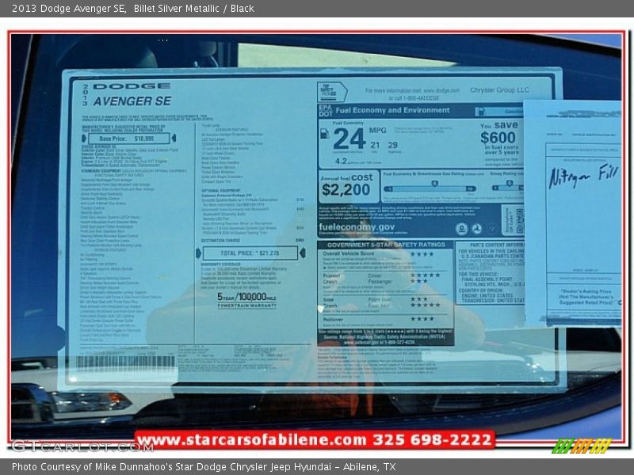Click the 'Fuel Economy and Environment' heading

pos(392,110)
